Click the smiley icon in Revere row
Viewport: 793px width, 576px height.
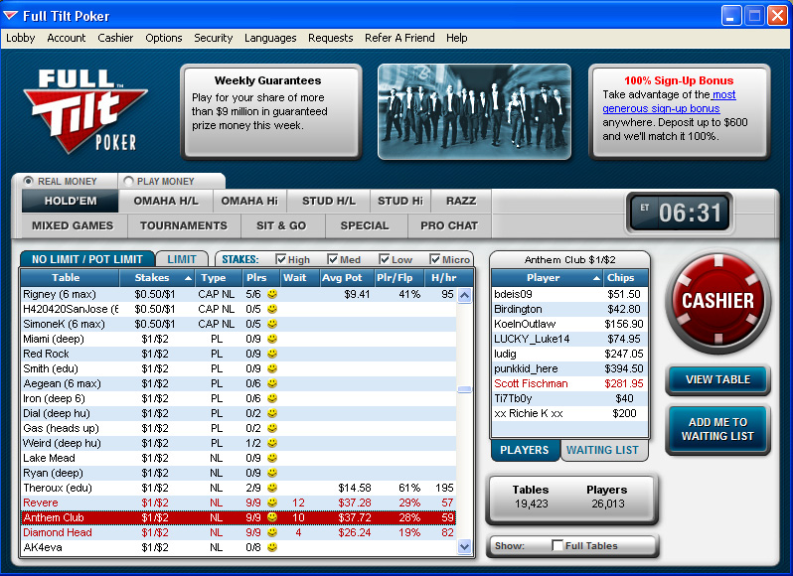[272, 503]
